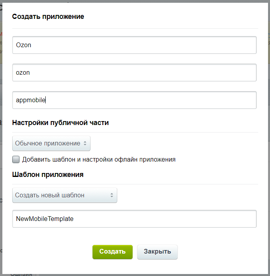Click the "Настройки публичной части" section heading

point(60,122)
